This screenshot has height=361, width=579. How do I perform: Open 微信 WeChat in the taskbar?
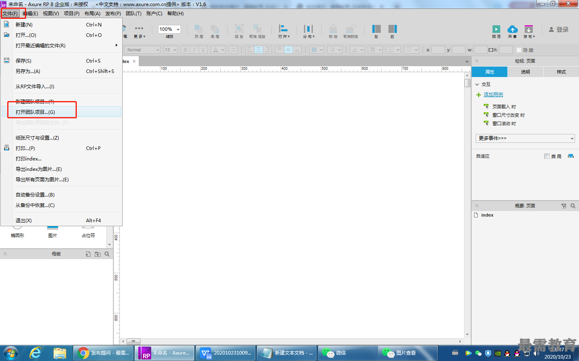pos(348,353)
